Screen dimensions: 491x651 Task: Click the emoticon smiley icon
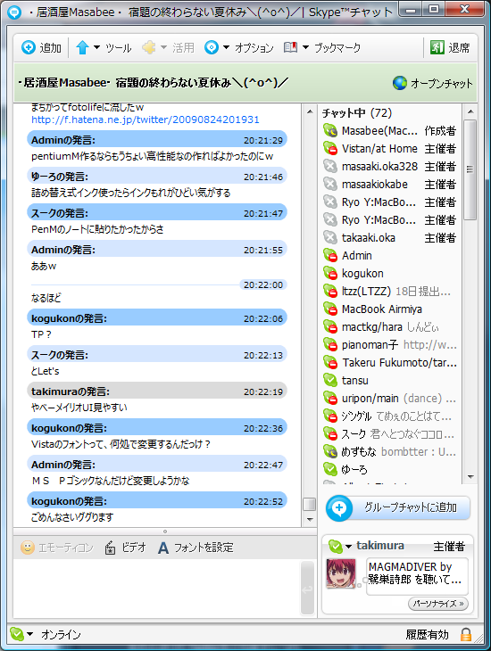click(28, 548)
